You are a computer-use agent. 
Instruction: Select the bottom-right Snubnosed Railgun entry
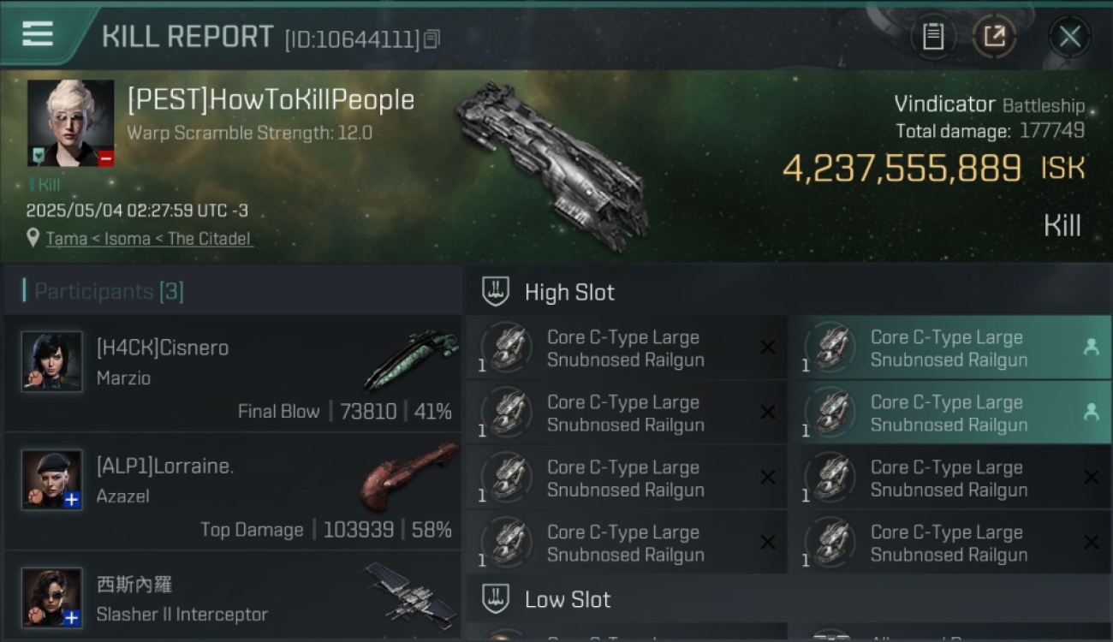pyautogui.click(x=949, y=543)
